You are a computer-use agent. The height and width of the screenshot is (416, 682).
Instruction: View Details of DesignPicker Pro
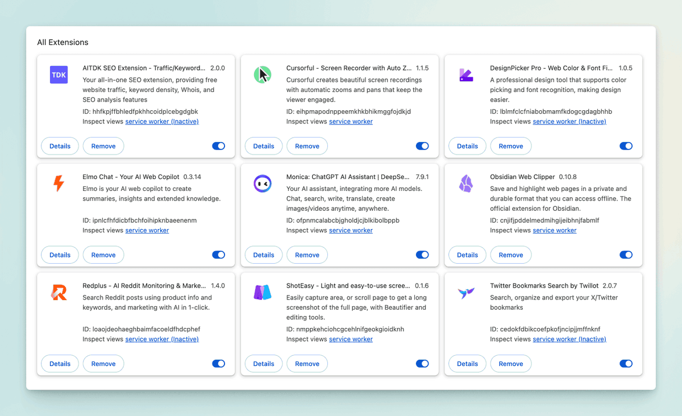coord(467,146)
